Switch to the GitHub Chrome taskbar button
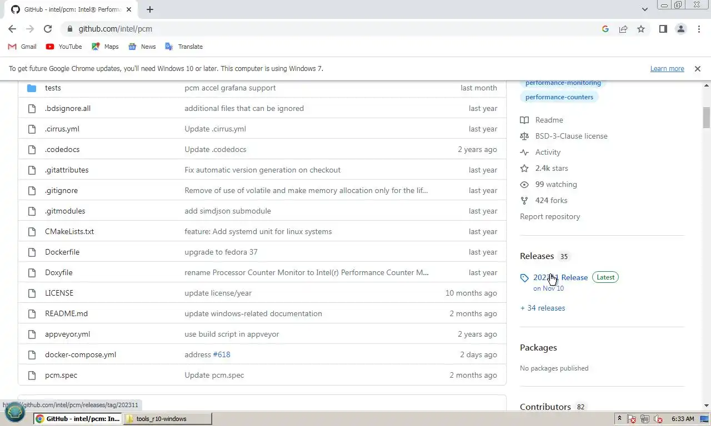 [78, 419]
